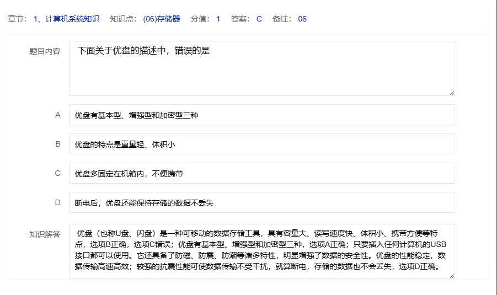Click the score value 1 after 分值
The width and height of the screenshot is (497, 295).
point(218,19)
